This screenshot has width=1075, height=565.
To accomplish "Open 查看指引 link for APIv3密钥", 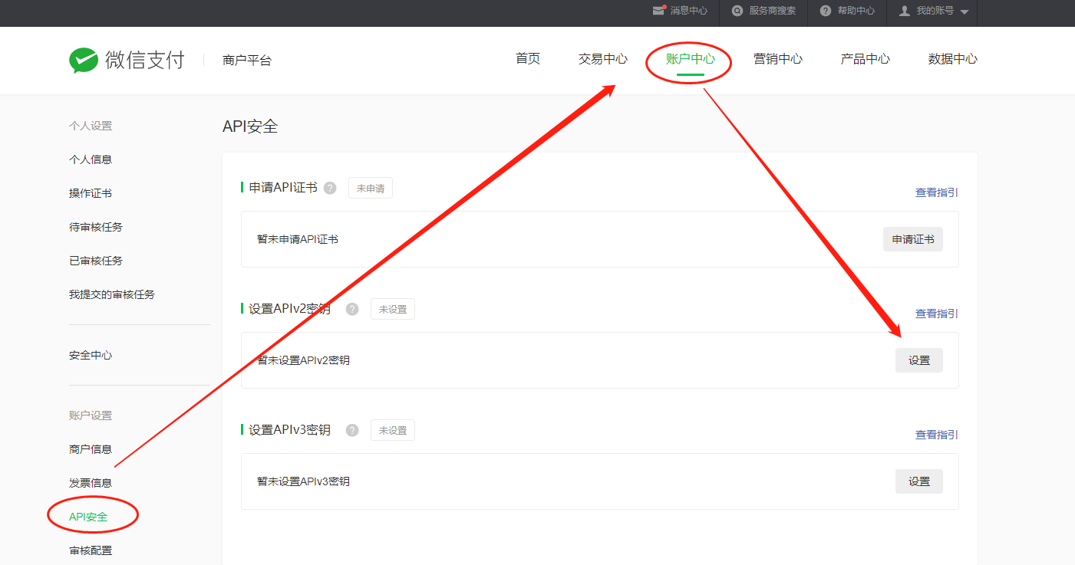I will (x=936, y=435).
